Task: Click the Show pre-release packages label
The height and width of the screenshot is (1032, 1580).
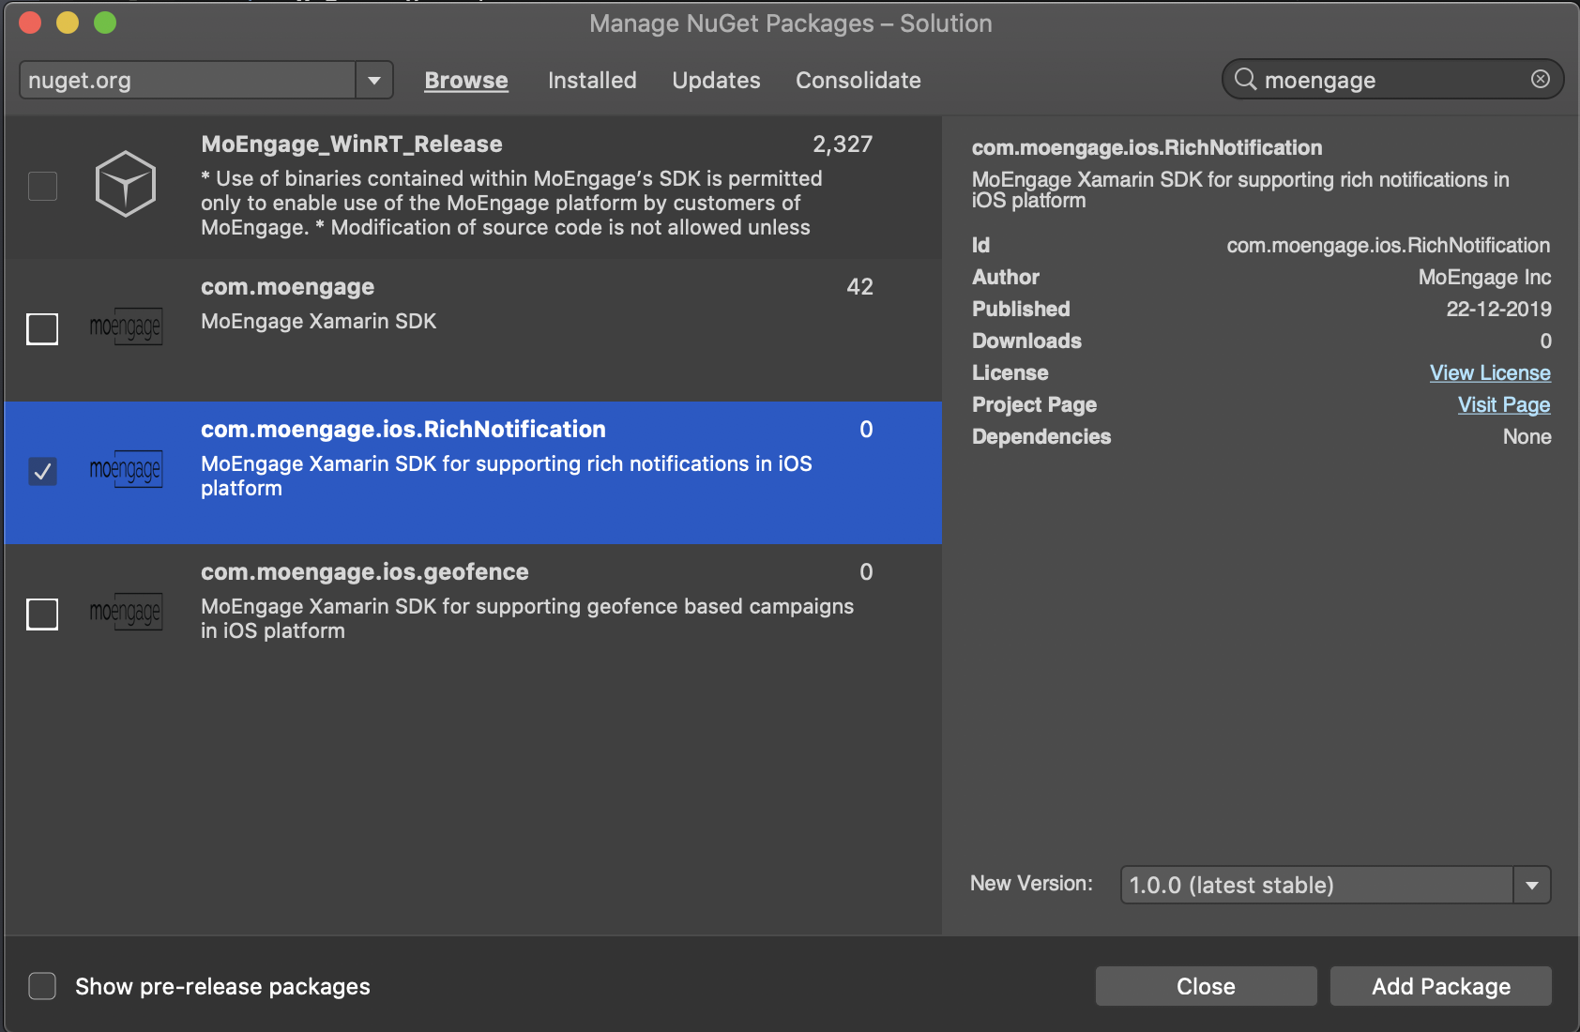Action: 222,986
